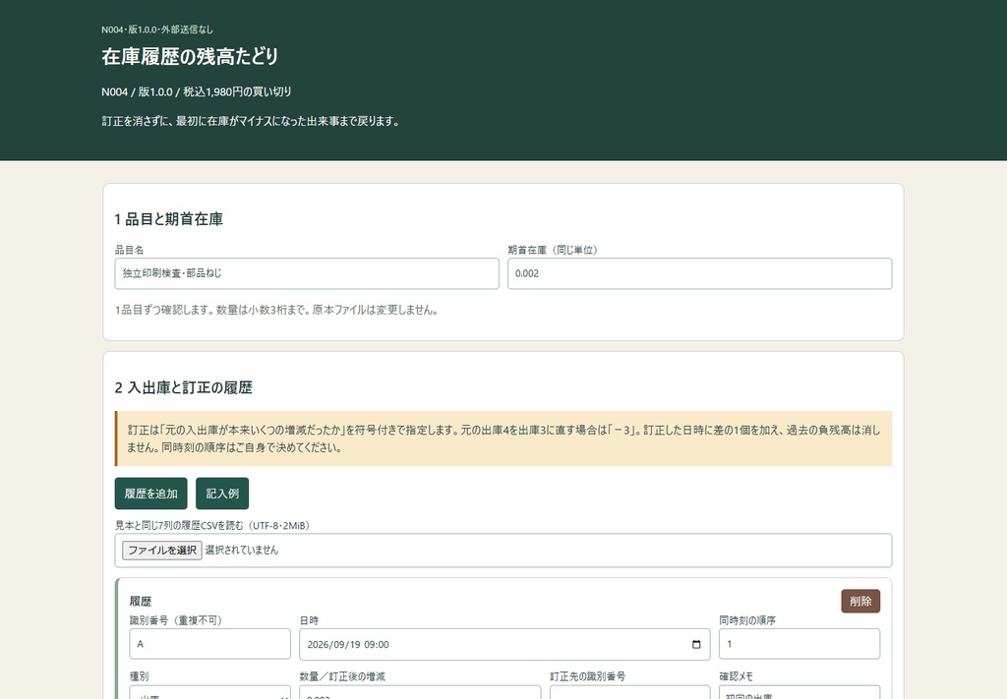
Task: Click the label 数量／訂正後の増減
Action: coord(342,676)
